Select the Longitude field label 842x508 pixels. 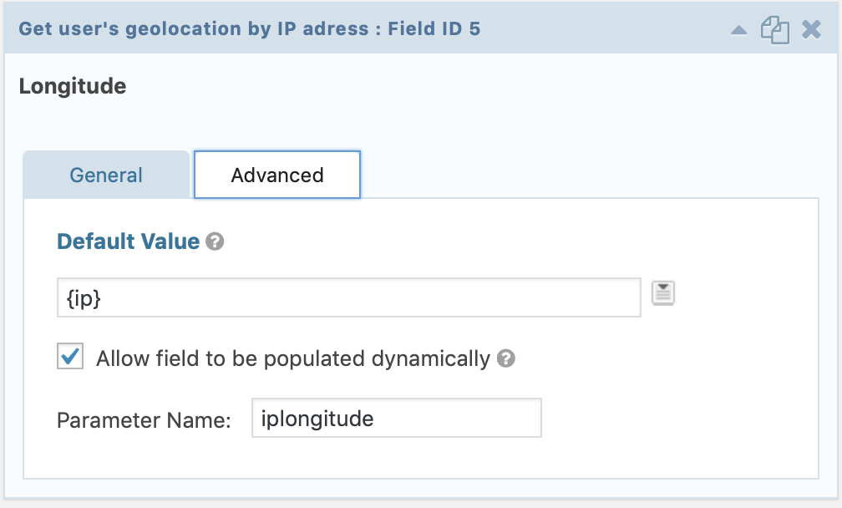[x=73, y=86]
